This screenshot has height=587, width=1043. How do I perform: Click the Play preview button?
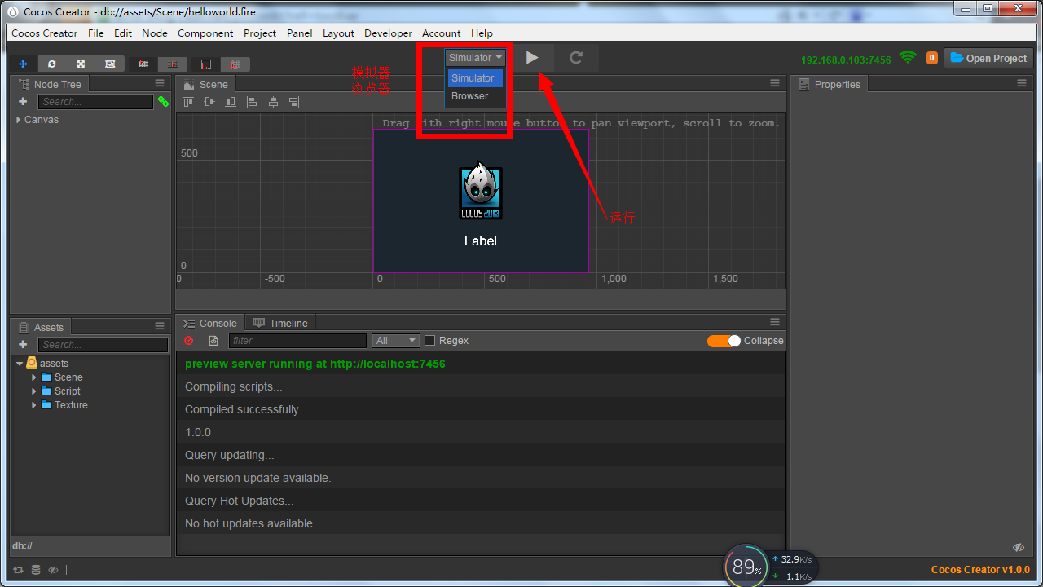pyautogui.click(x=532, y=58)
